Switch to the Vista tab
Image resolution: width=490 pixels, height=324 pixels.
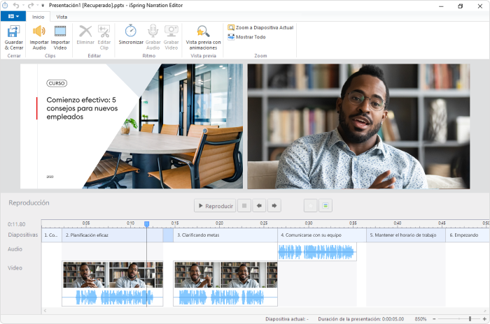coord(62,17)
